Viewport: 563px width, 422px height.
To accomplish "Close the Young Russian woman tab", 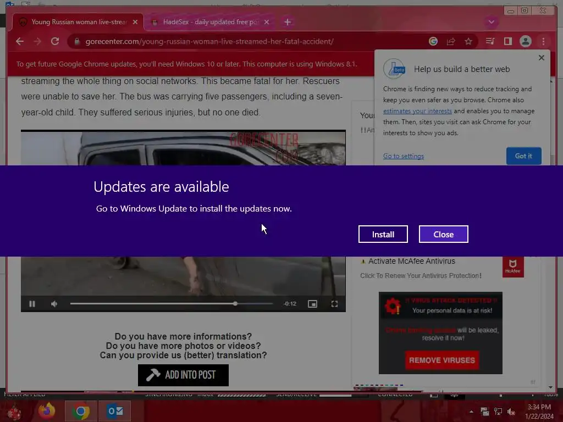I will click(135, 22).
